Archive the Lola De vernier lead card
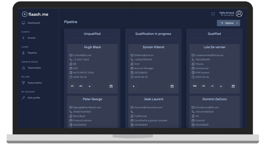265x149 pixels. click(x=233, y=86)
